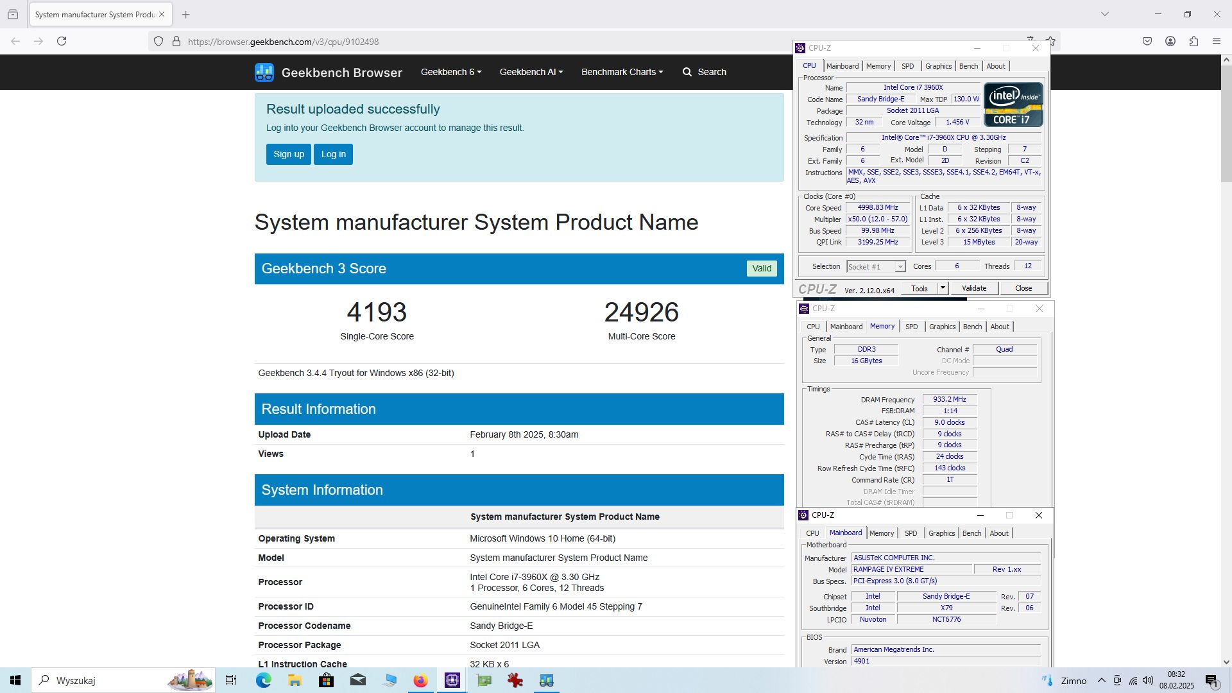Screen dimensions: 1232x693
Task: Open the Firefox account profile icon
Action: (1170, 41)
